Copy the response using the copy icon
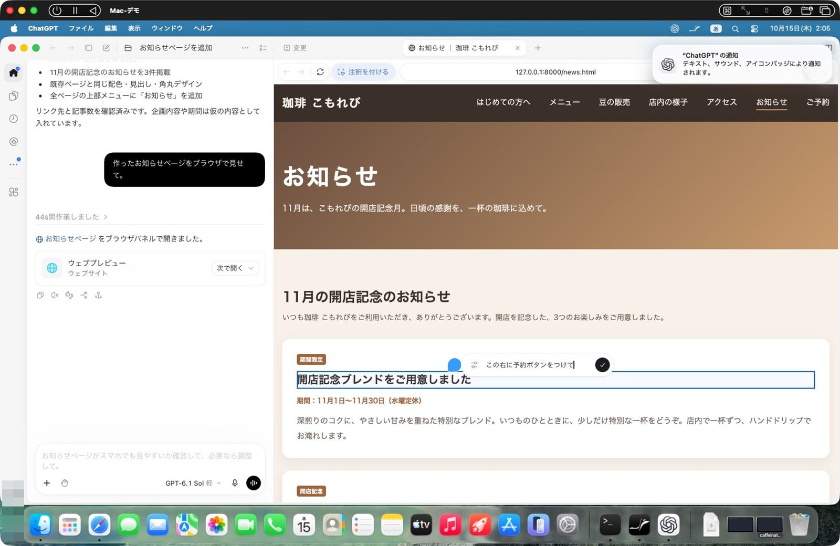The image size is (840, 546). click(x=40, y=295)
